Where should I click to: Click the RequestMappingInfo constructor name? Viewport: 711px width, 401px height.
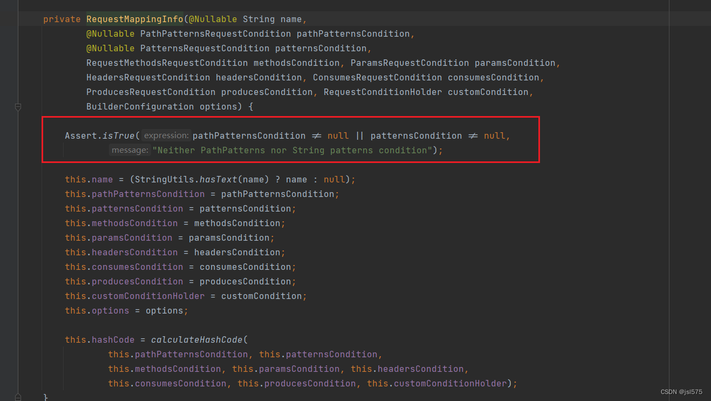pos(135,19)
